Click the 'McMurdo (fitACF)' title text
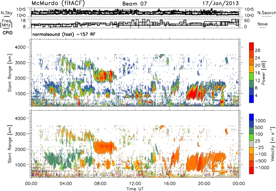 58,3
